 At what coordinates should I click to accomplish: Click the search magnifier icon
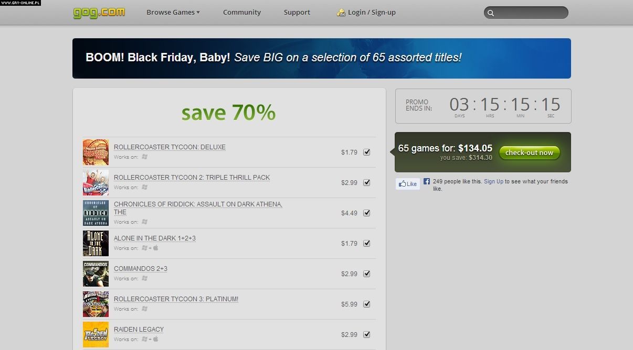coord(491,13)
